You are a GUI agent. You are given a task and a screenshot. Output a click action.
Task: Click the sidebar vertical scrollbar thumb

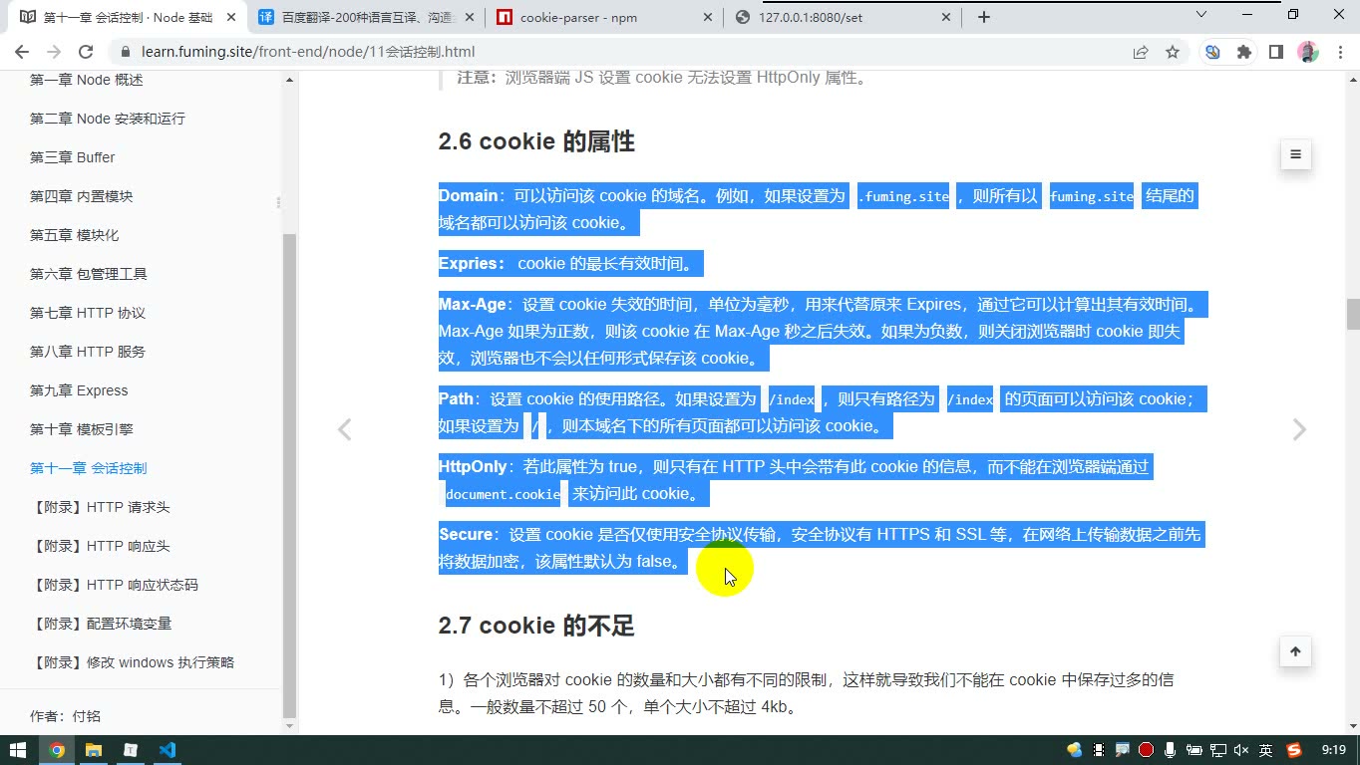(290, 475)
